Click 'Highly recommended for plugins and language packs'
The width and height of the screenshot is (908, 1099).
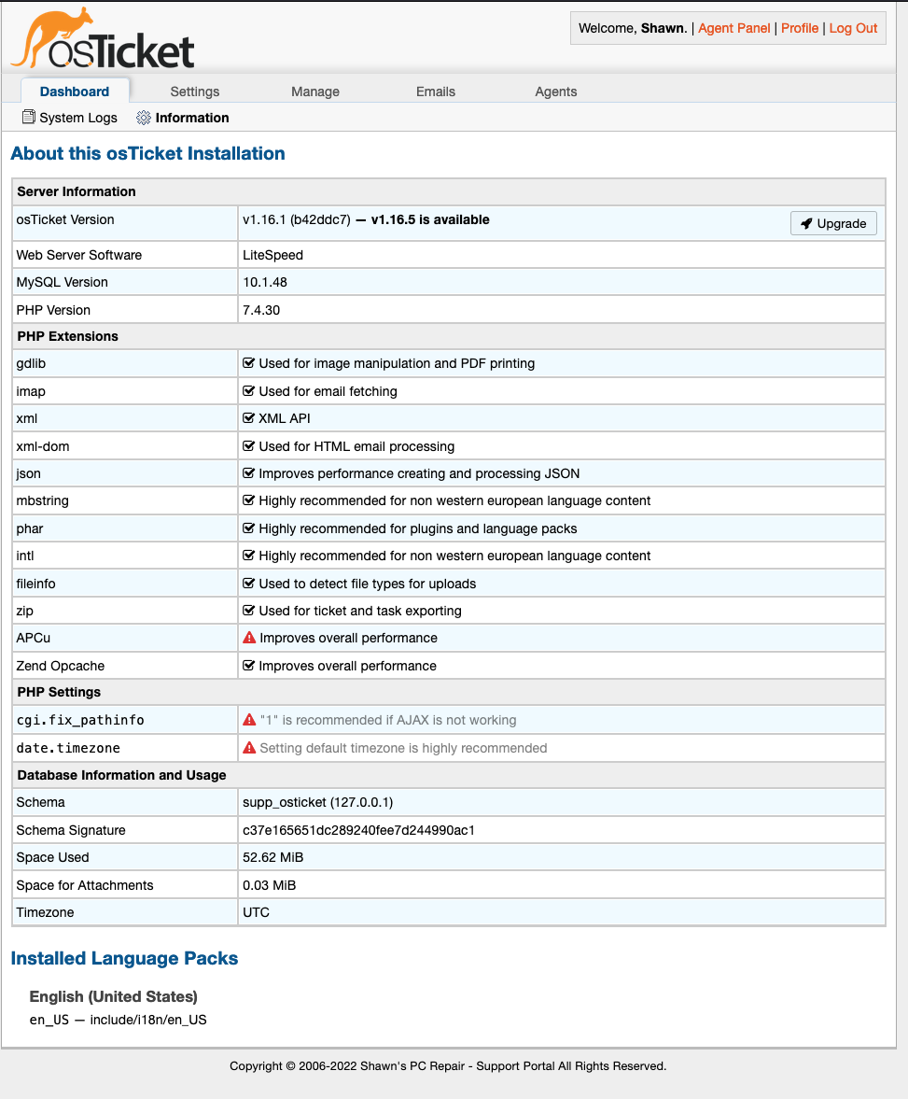(418, 528)
